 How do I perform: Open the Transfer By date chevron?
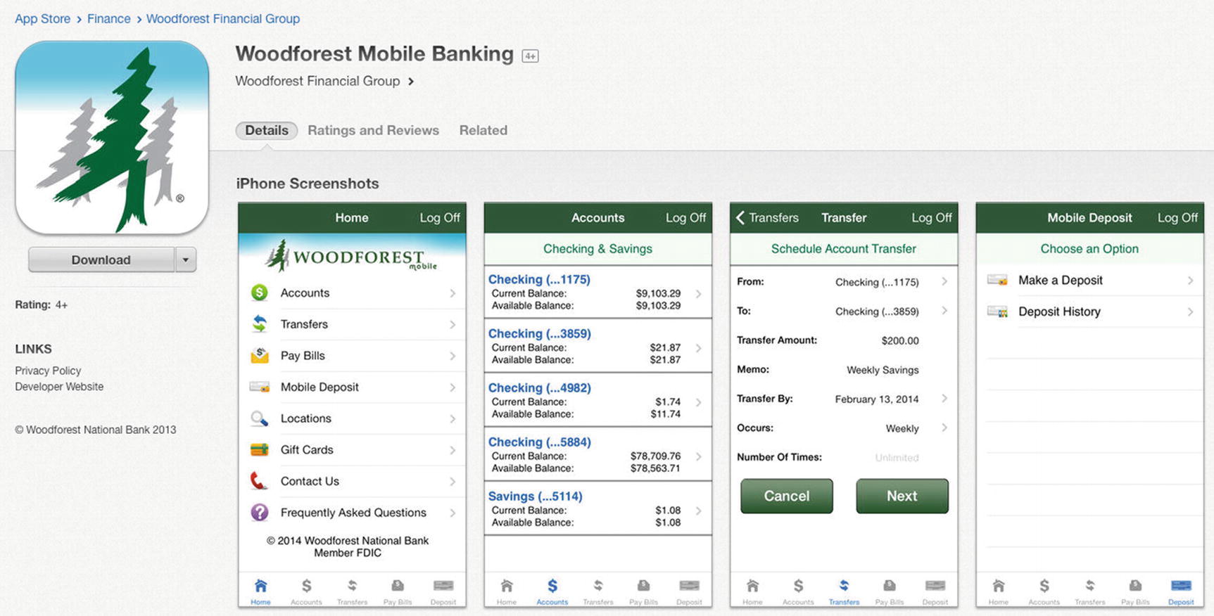coord(944,399)
